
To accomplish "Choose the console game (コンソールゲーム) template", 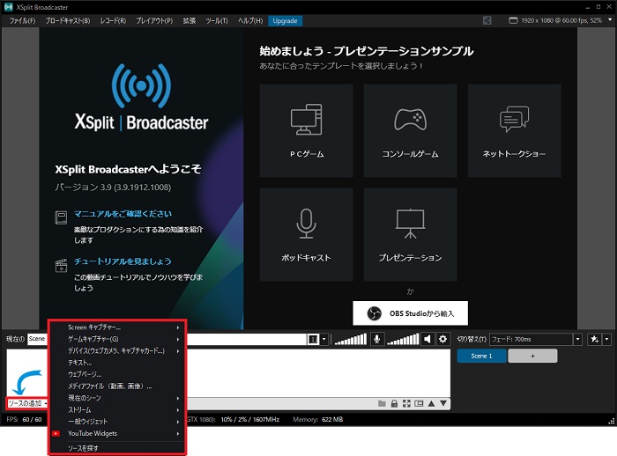I will [x=410, y=130].
